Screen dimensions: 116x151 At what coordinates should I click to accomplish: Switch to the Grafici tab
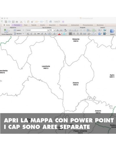coord(43,25)
